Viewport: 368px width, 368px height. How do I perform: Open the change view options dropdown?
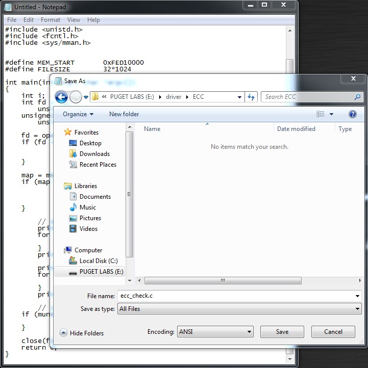click(x=331, y=114)
